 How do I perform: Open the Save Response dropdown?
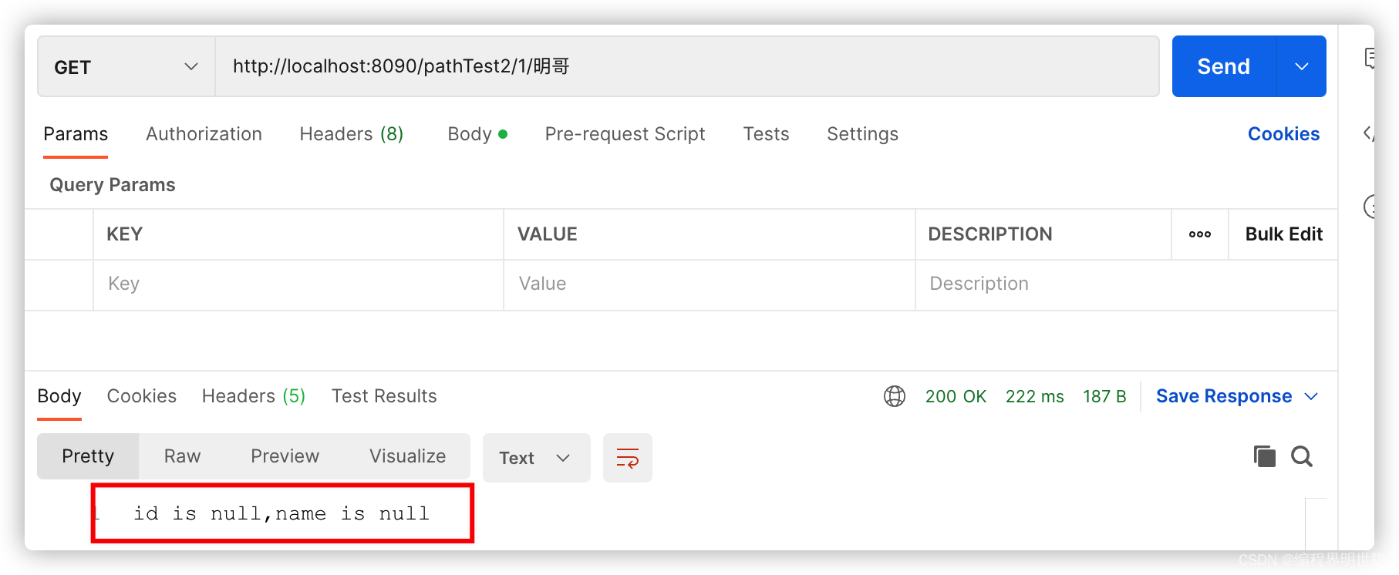pos(1236,396)
